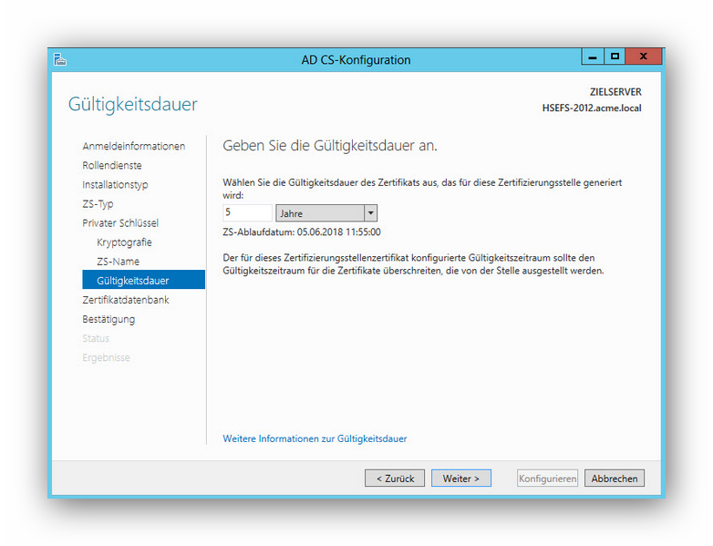Open the Kryptografie sub-step

coord(124,242)
